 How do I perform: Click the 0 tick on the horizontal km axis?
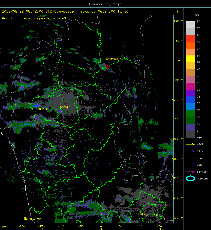point(101,226)
